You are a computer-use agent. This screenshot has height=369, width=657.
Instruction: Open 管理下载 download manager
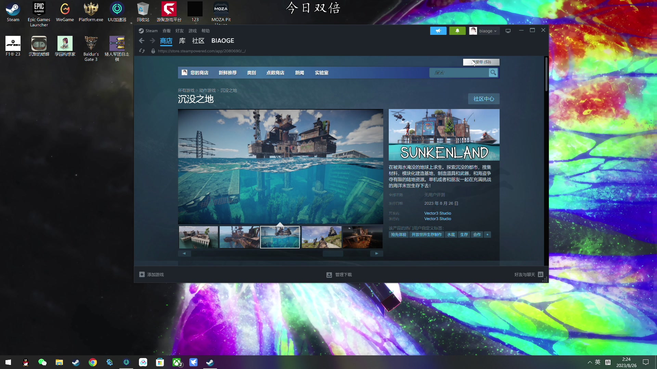pyautogui.click(x=339, y=275)
